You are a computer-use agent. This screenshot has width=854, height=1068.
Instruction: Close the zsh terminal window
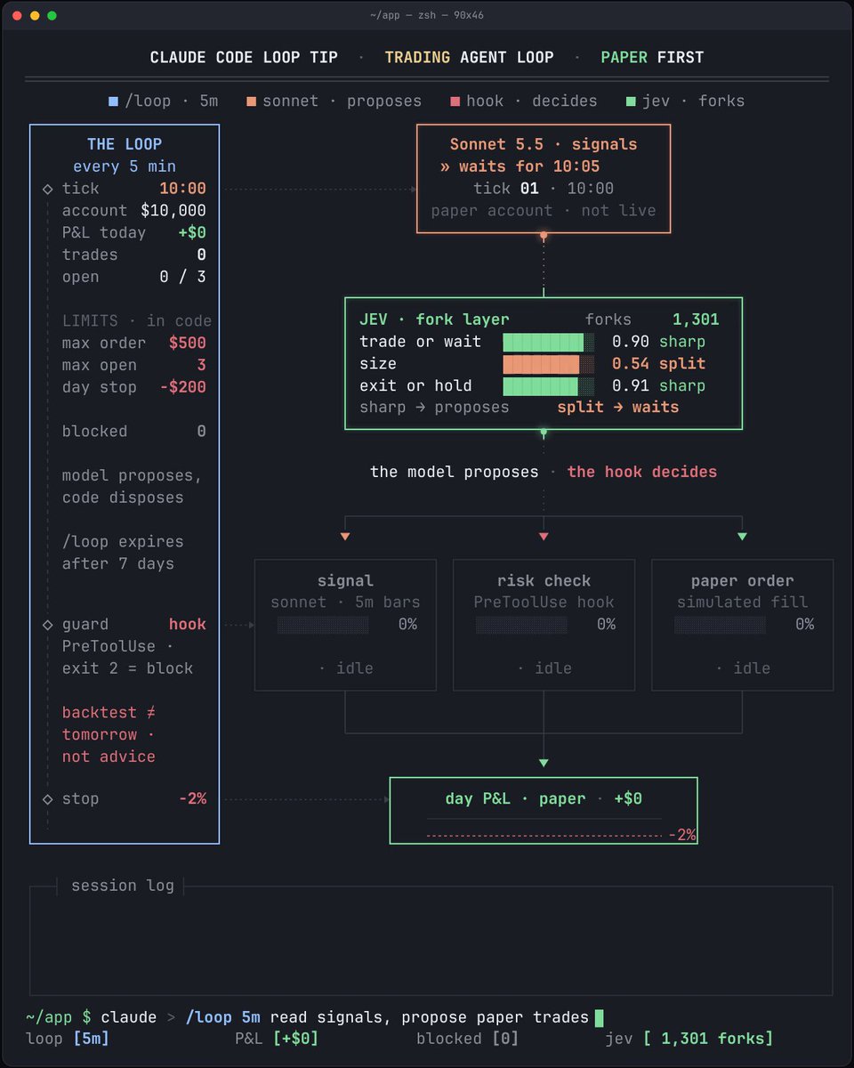[17, 16]
